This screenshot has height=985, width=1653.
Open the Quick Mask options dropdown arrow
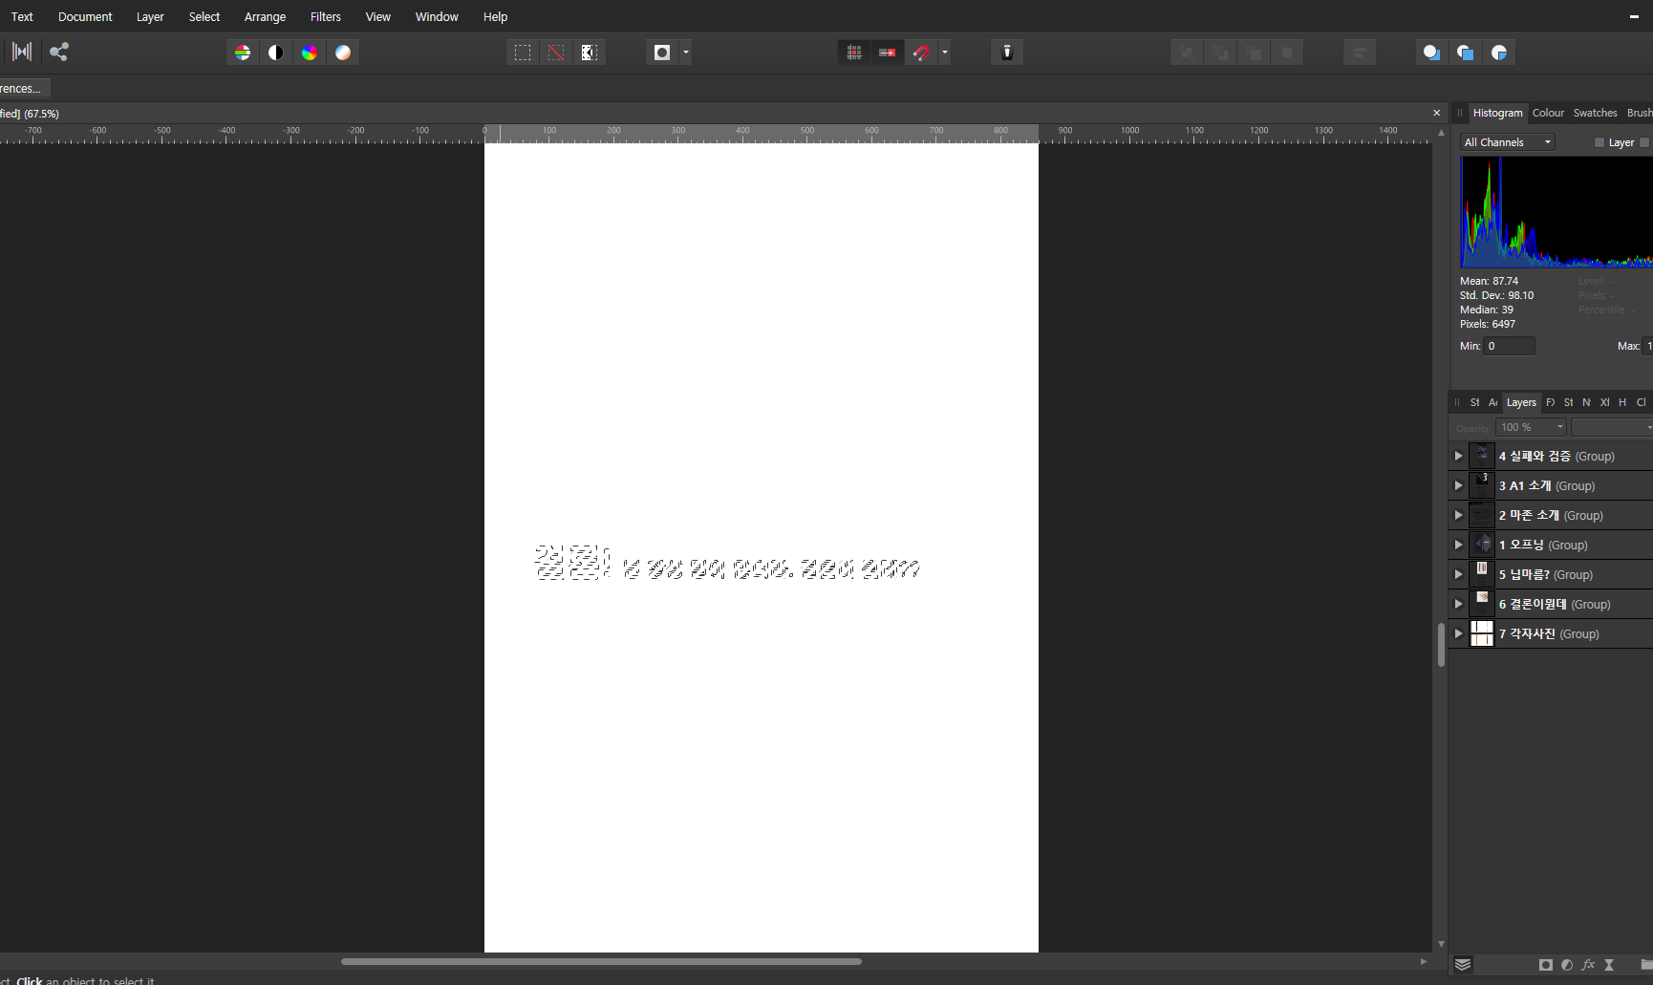point(686,53)
